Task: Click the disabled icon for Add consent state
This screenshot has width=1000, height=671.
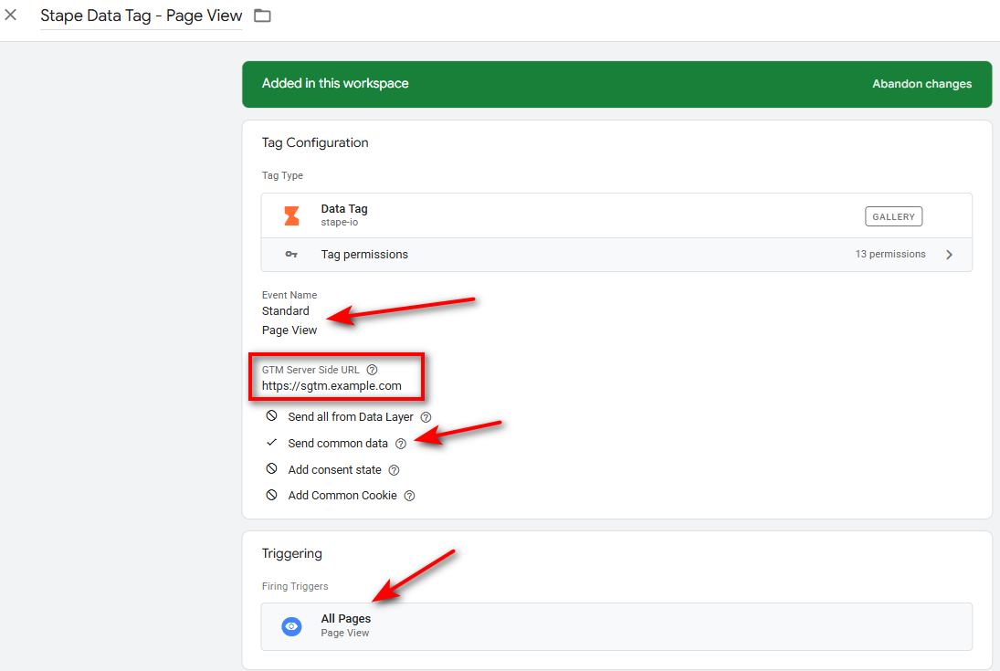Action: (x=271, y=469)
